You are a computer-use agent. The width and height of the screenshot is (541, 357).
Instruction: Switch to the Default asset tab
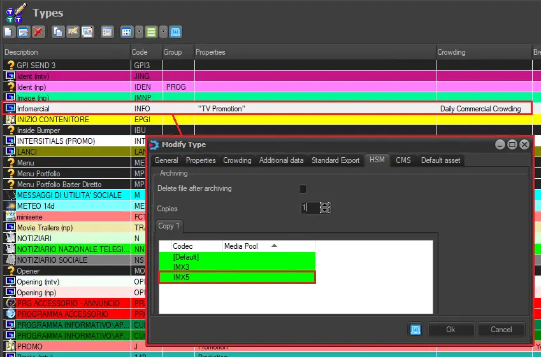(x=440, y=160)
